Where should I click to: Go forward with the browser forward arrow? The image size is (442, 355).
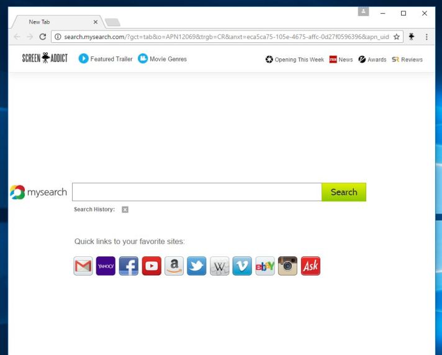[x=30, y=37]
